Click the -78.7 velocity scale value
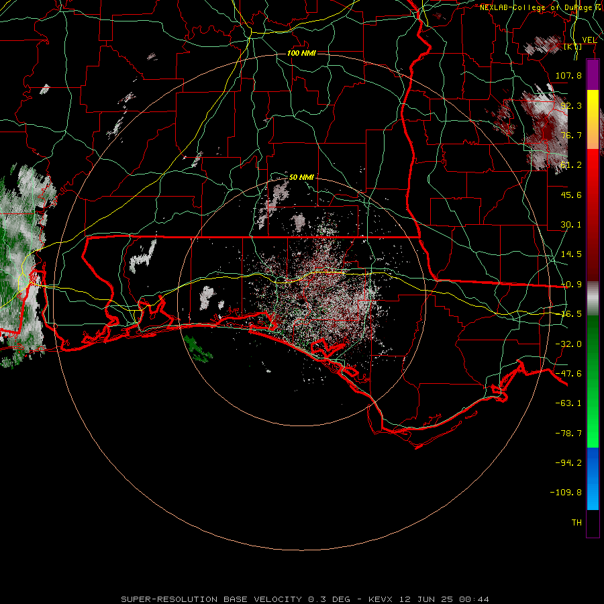604x604 pixels. tap(568, 434)
